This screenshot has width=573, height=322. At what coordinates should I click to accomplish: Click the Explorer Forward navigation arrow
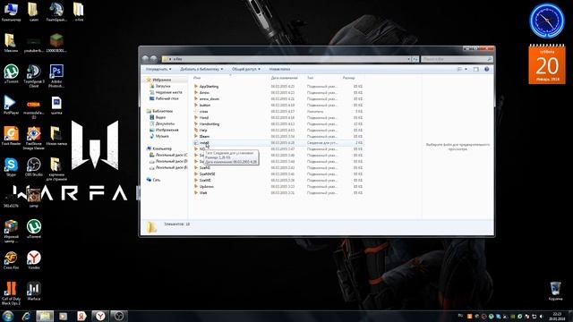pyautogui.click(x=153, y=59)
